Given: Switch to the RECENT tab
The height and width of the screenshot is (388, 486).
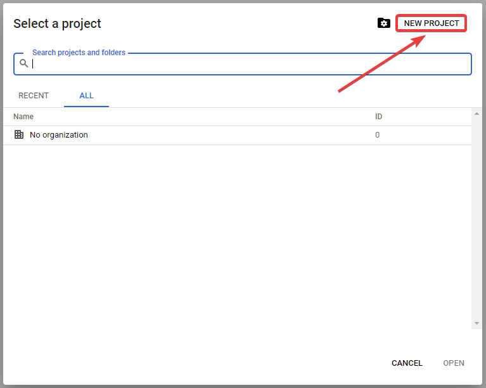Looking at the screenshot, I should [x=34, y=96].
